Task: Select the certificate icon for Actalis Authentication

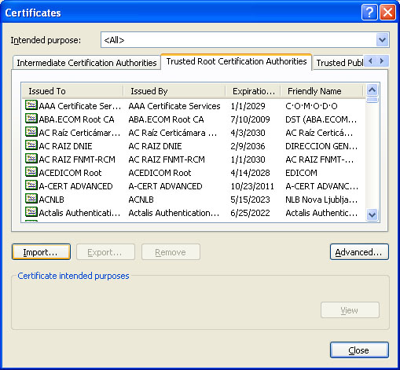Action: [31, 212]
